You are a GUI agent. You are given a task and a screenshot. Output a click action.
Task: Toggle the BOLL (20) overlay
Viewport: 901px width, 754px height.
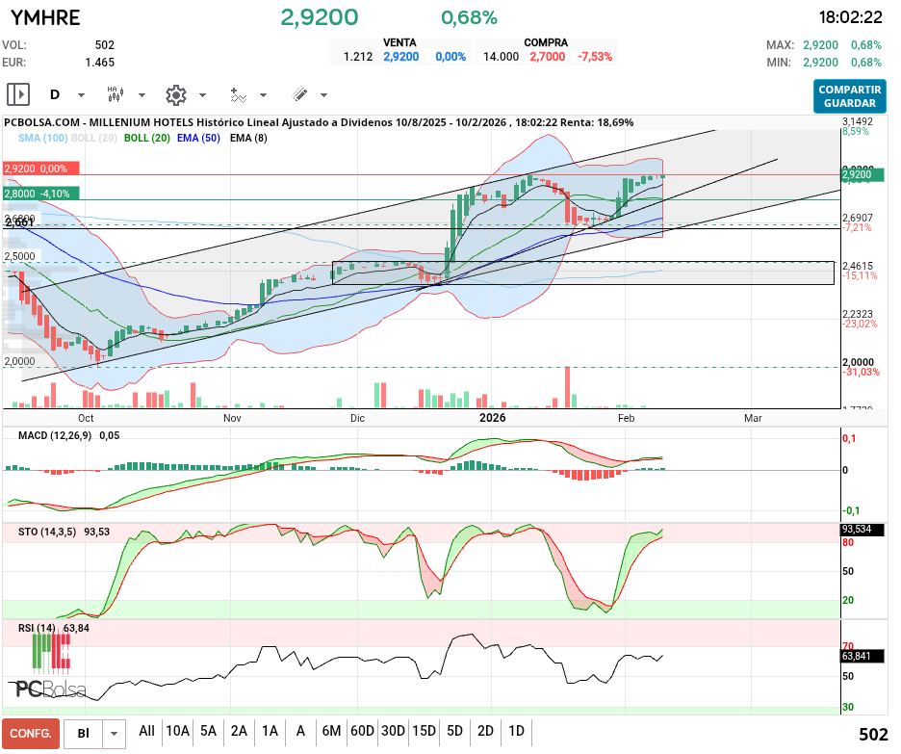pos(146,138)
